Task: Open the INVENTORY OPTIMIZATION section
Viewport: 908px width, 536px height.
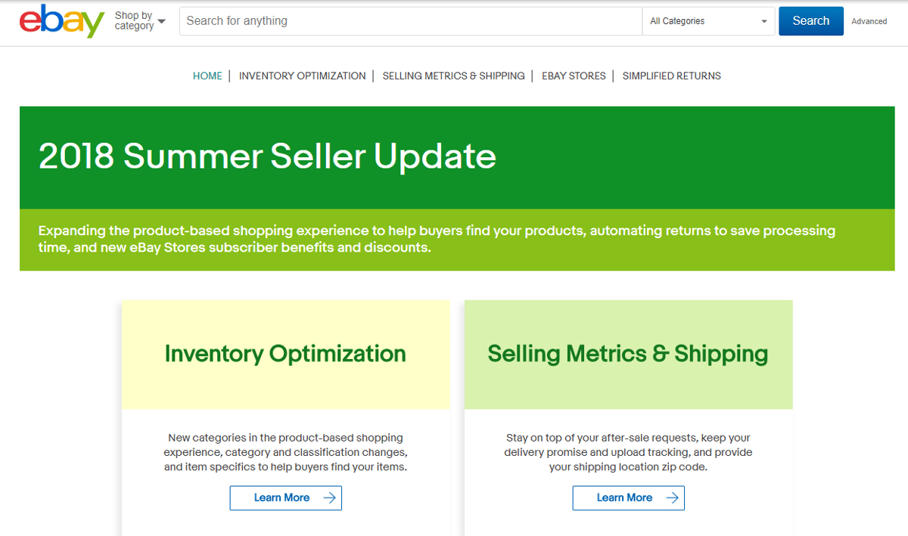Action: (302, 76)
